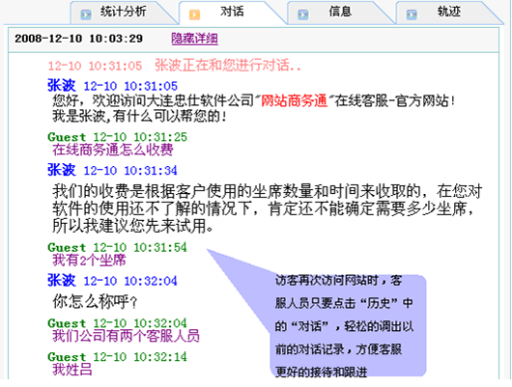Switch to the 对话 tab

coord(232,12)
